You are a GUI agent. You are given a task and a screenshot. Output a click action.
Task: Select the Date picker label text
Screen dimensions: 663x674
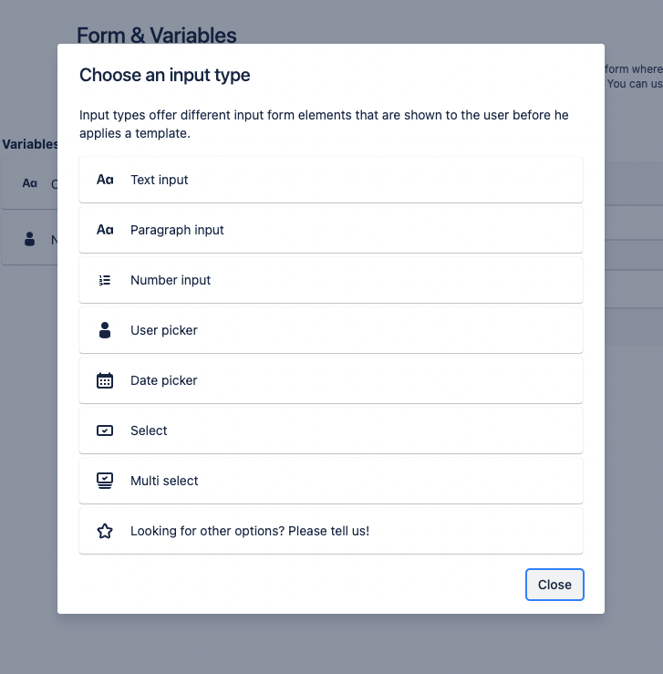pyautogui.click(x=164, y=380)
